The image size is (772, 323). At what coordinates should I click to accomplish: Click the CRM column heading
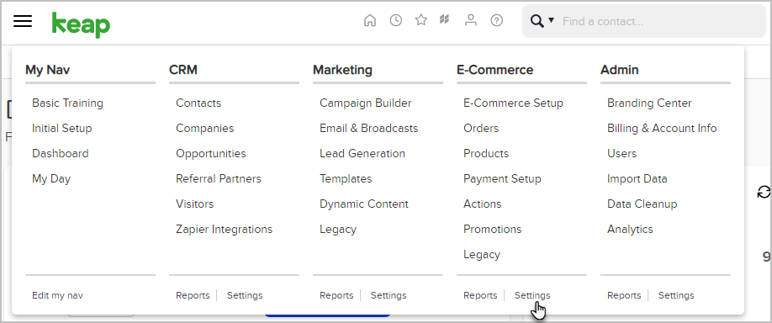tap(183, 70)
